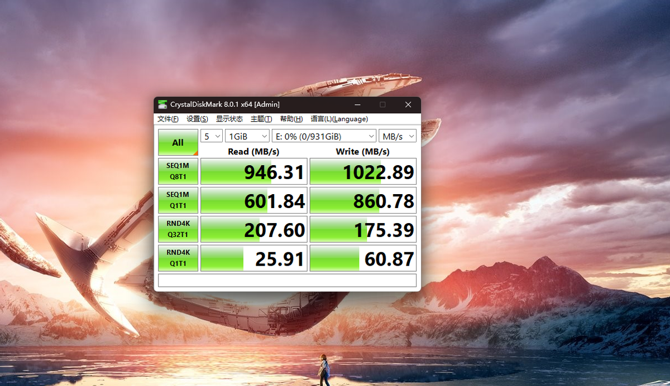Open the 主题(T) menu

261,119
